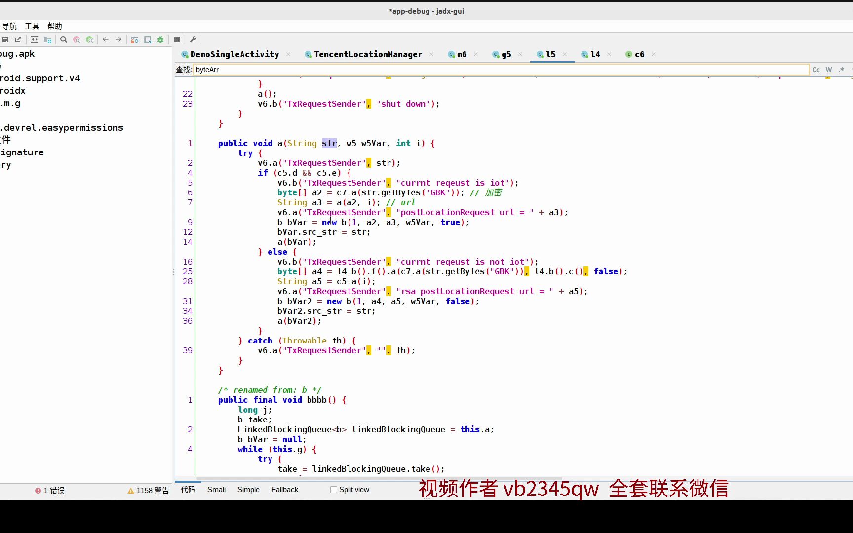Select the l5 tab
This screenshot has height=533, width=853.
tap(550, 54)
